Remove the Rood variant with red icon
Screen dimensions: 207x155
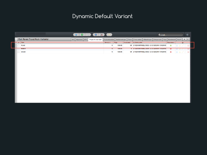pyautogui.click(x=188, y=46)
